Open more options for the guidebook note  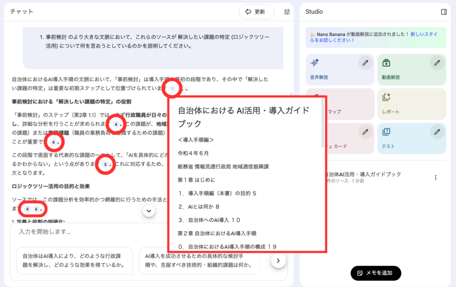point(436,177)
